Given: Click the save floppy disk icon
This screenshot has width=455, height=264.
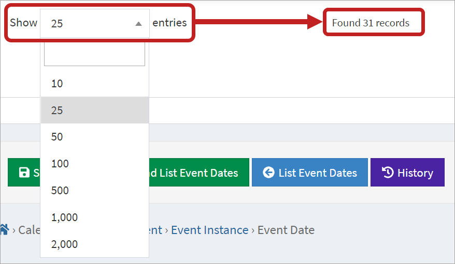Looking at the screenshot, I should tap(24, 173).
